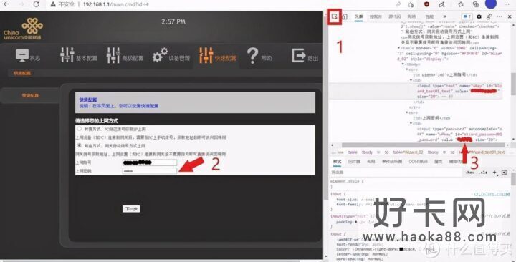516x262 pixels.
Task: Open browser collections icon
Action: (x=476, y=4)
